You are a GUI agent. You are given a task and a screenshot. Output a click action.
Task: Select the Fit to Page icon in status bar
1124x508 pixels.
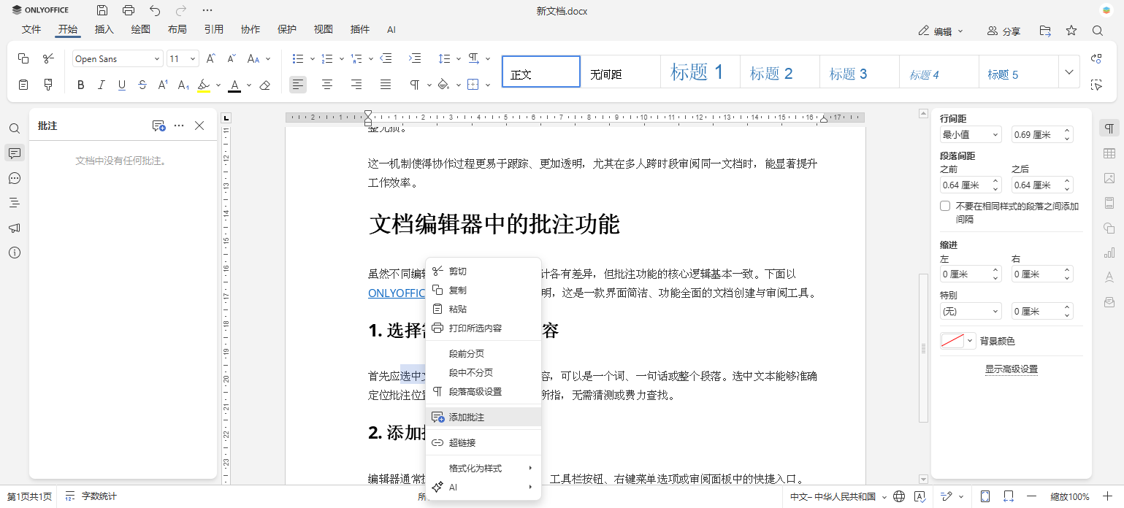[x=985, y=496]
